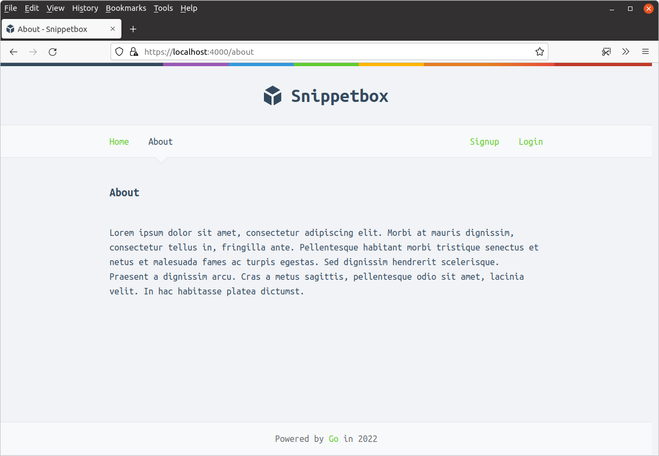Open the History menu
659x456 pixels.
(85, 8)
